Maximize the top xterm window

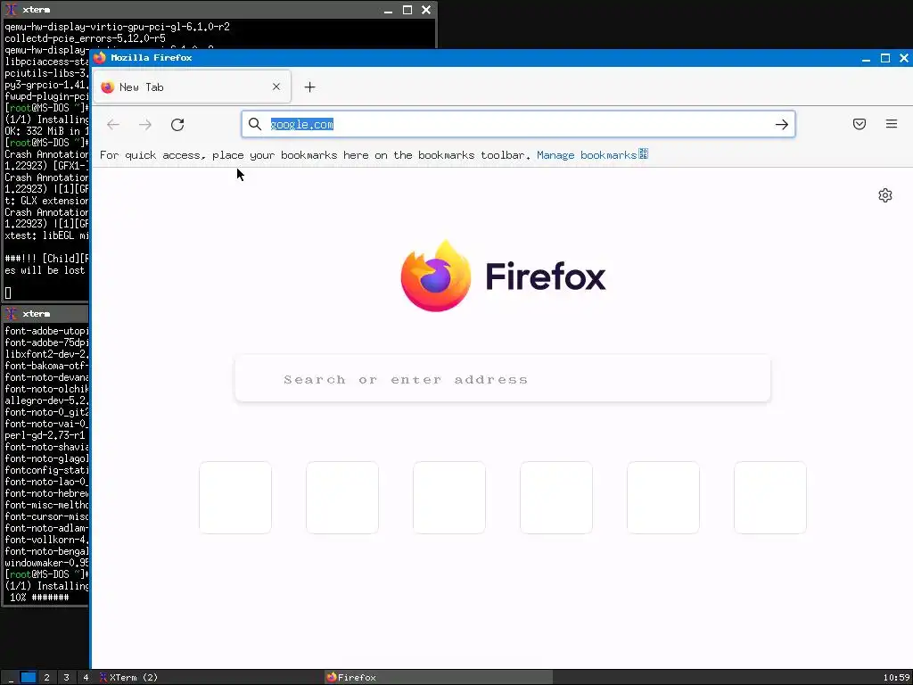[407, 10]
